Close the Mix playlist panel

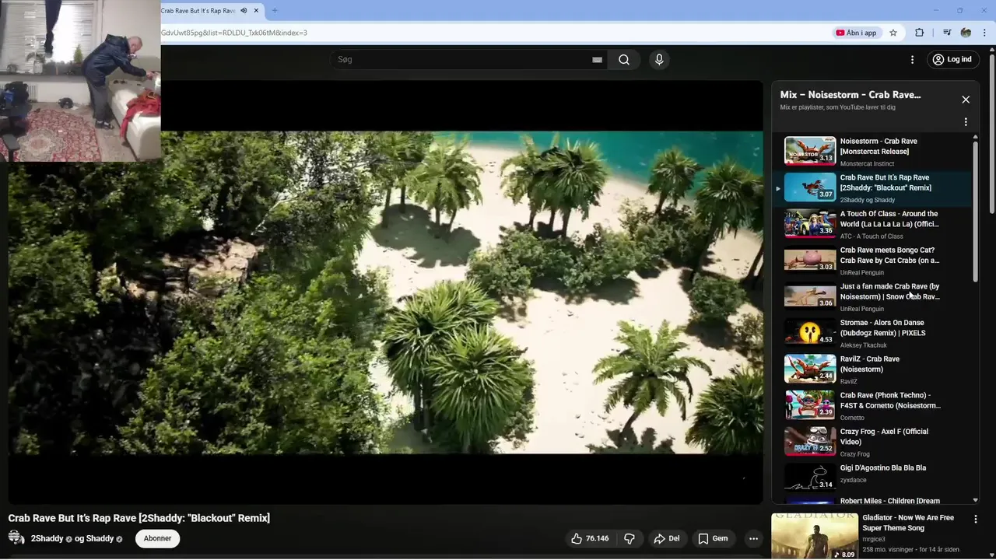[x=966, y=100]
